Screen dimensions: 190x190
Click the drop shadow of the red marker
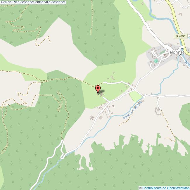[101, 92]
